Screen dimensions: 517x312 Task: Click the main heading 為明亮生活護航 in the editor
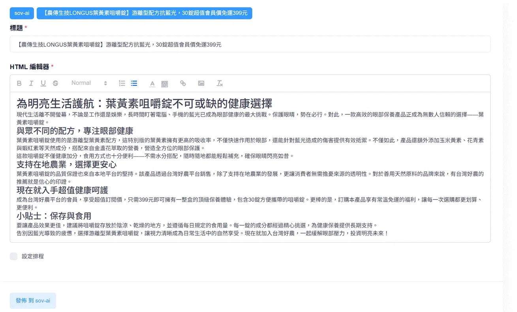(144, 104)
